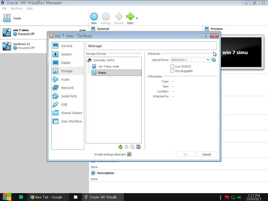Click add new storage controller icon
This screenshot has width=268, height=201.
[x=120, y=147]
